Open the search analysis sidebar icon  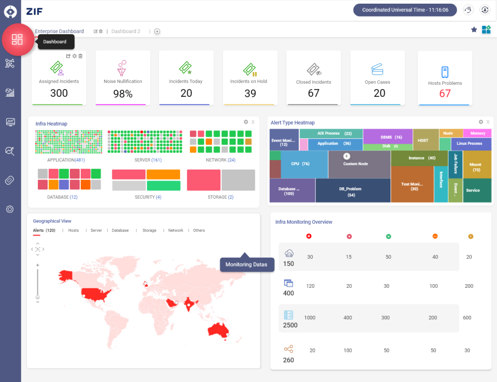coord(10,151)
